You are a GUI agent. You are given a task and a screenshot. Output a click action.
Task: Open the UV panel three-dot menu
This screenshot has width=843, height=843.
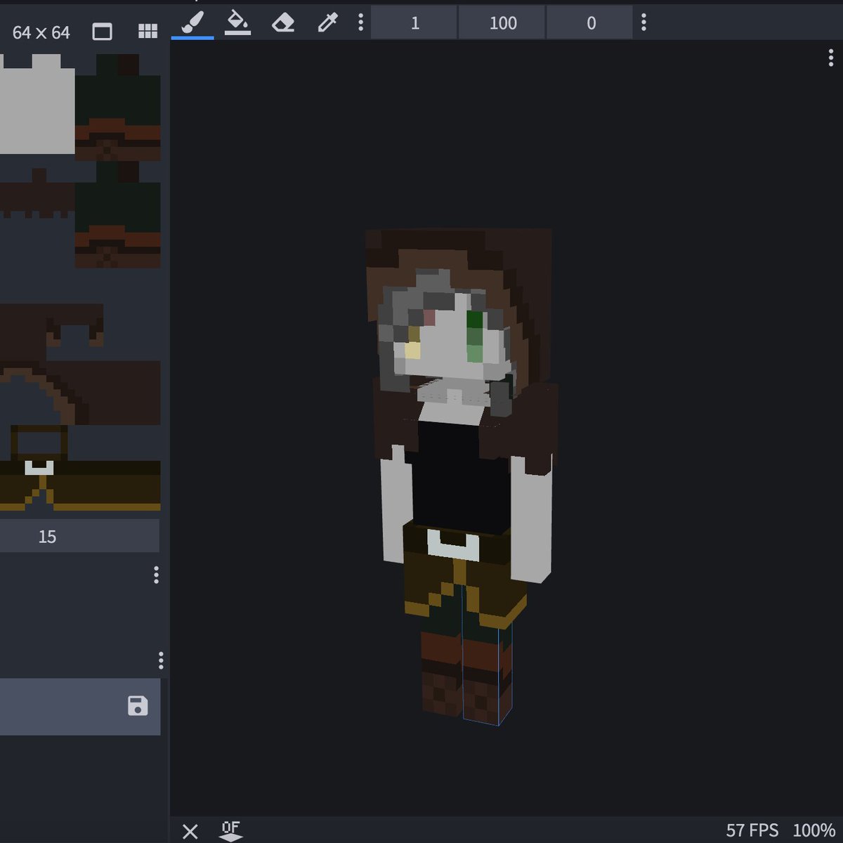156,575
